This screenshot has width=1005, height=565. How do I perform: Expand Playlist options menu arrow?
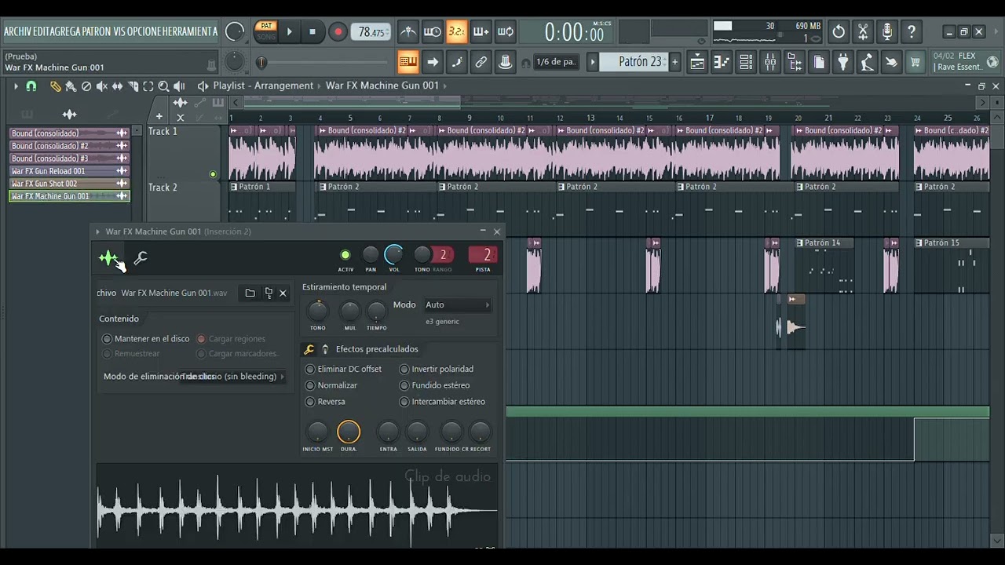(x=16, y=86)
